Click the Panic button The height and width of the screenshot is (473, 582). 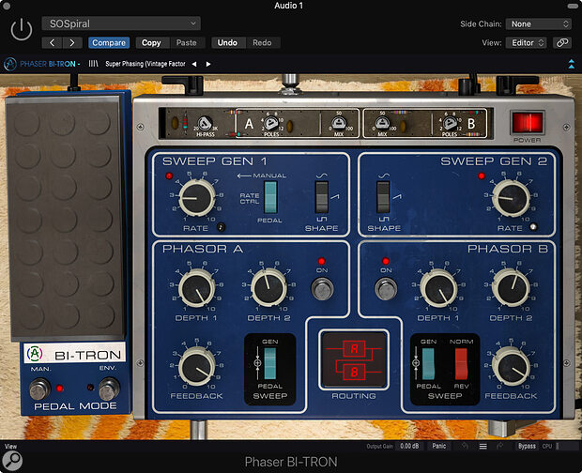pyautogui.click(x=438, y=446)
